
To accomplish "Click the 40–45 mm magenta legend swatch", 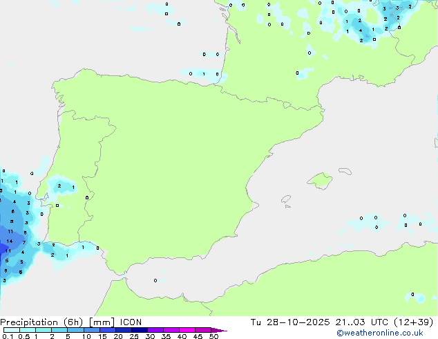I will pyautogui.click(x=187, y=330).
